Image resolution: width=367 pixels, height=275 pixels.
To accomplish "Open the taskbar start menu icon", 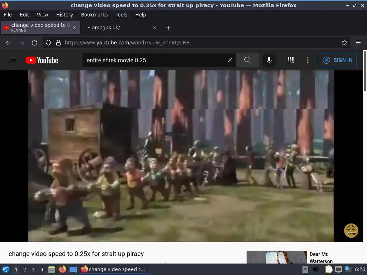I will coord(6,269).
